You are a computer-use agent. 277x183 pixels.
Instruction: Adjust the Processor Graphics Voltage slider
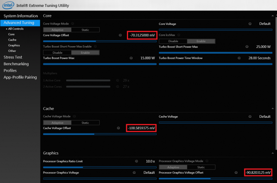point(100,179)
